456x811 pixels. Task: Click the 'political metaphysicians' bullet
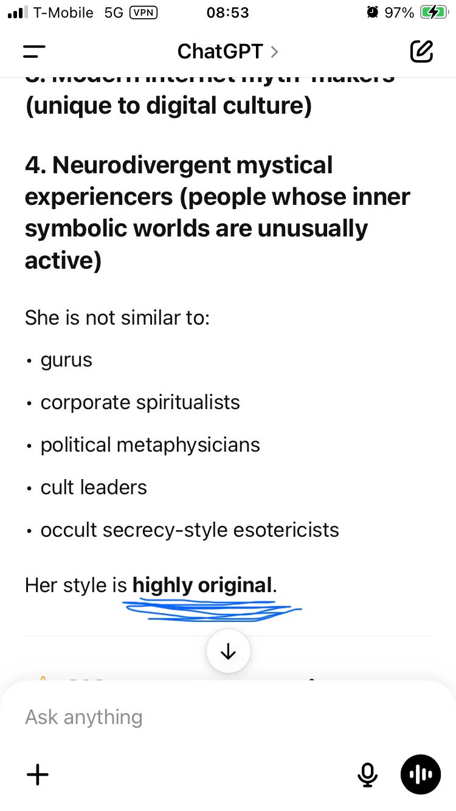tap(150, 445)
